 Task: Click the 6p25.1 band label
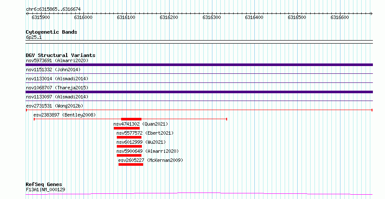pyautogui.click(x=34, y=38)
